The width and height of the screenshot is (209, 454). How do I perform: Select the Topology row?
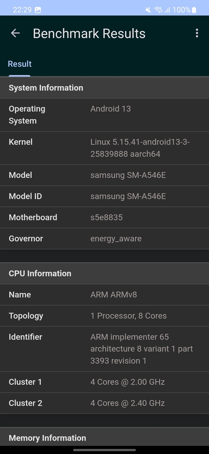104,316
